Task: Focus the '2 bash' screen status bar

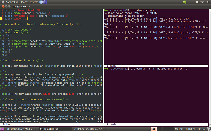Action: 156,124
